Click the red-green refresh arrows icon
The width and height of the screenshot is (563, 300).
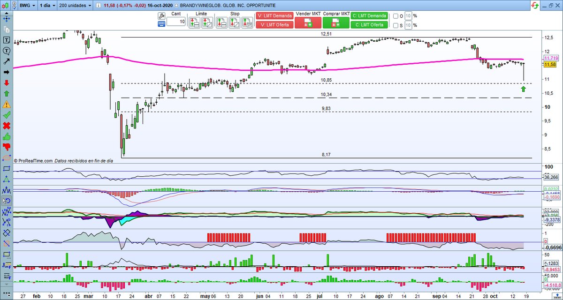[x=534, y=5]
